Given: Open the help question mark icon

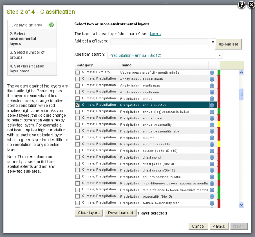Looking at the screenshot, I should (x=242, y=5).
